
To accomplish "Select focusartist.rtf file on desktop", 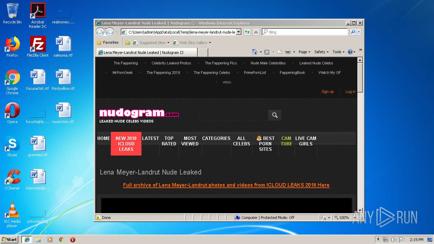I will click(38, 80).
